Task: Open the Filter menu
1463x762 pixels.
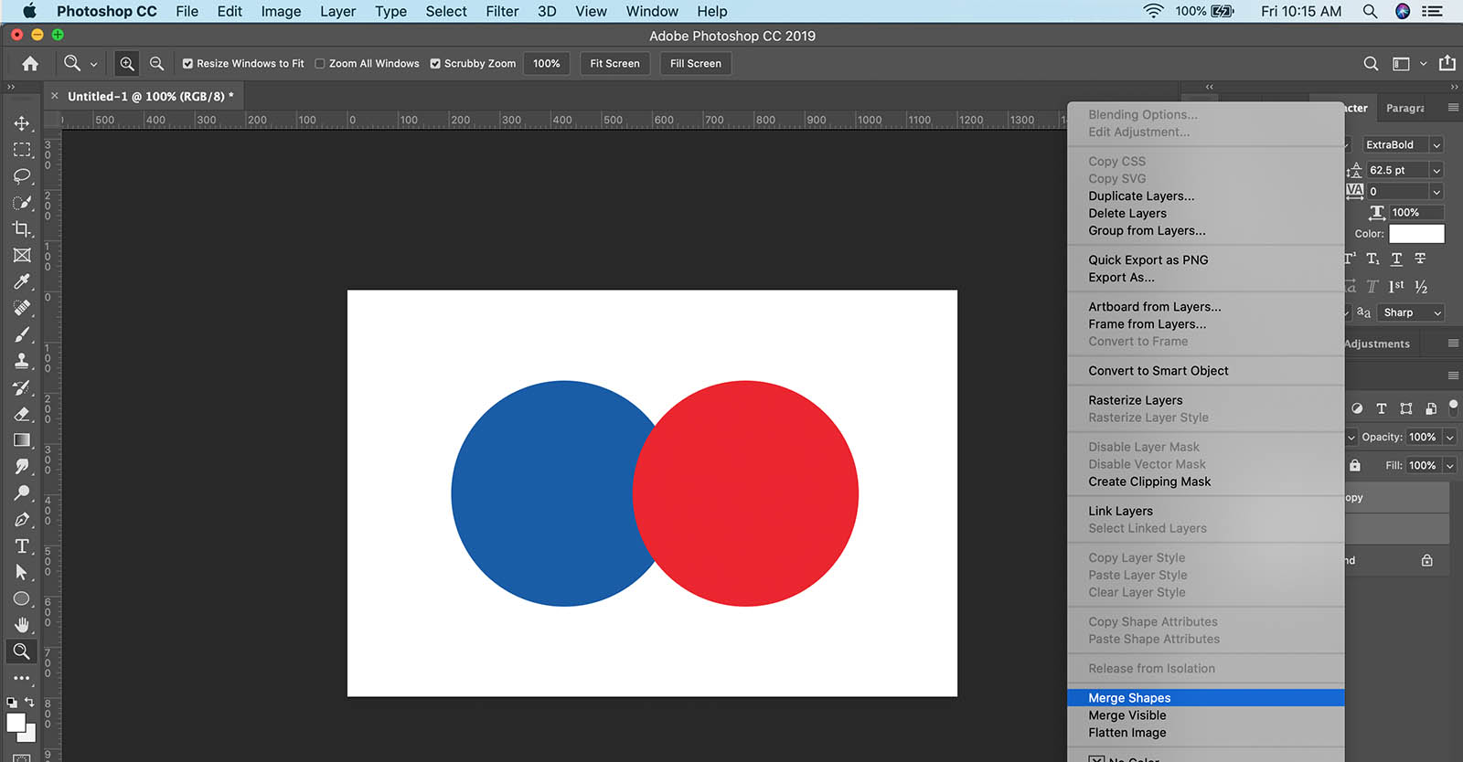Action: [x=502, y=11]
